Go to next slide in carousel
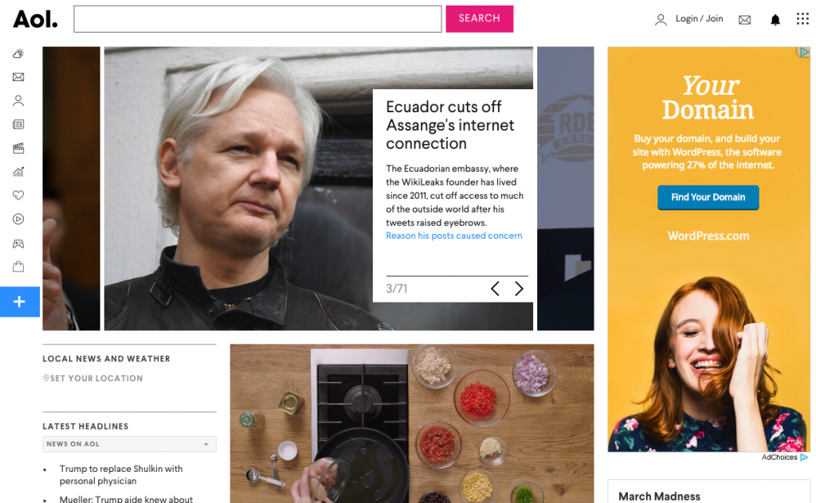 click(x=519, y=288)
